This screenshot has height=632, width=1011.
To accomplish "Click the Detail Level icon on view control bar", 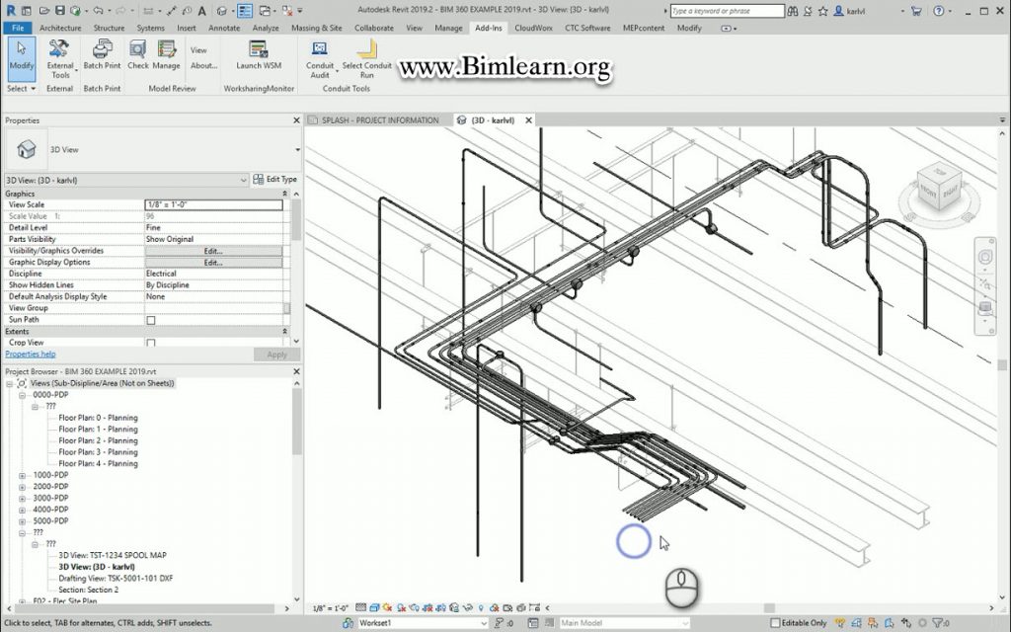I will pyautogui.click(x=361, y=607).
